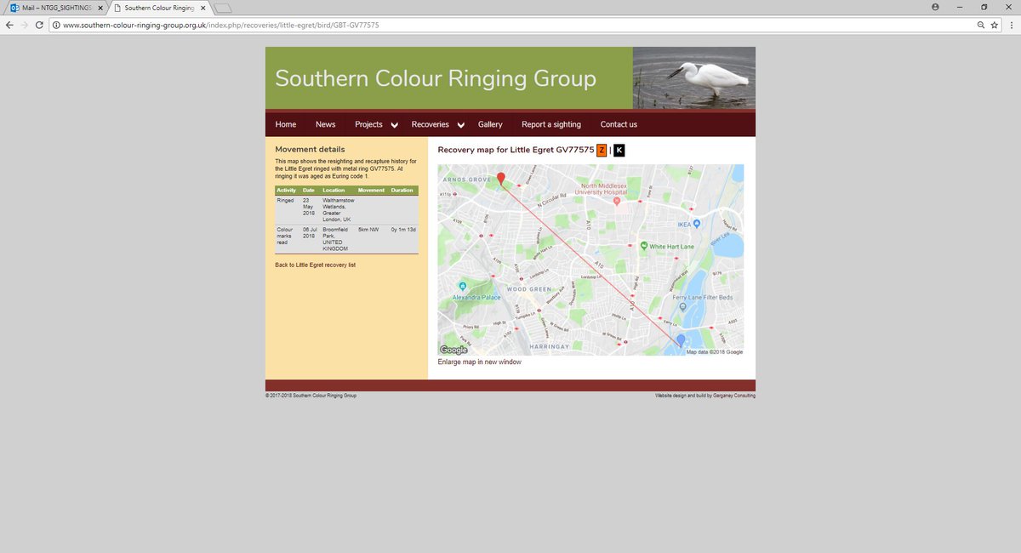Open the Chrome three-dot menu
The width and height of the screenshot is (1021, 553).
coord(1010,25)
